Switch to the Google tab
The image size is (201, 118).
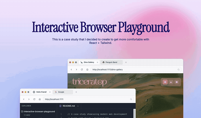63,92
